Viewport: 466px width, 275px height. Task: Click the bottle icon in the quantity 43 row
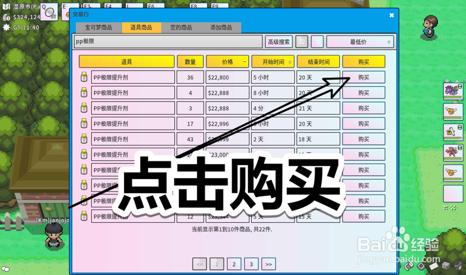pos(84,139)
